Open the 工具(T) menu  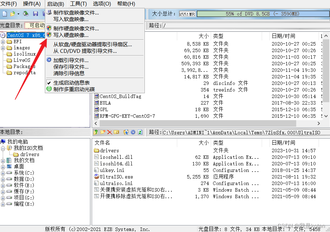pos(78,4)
